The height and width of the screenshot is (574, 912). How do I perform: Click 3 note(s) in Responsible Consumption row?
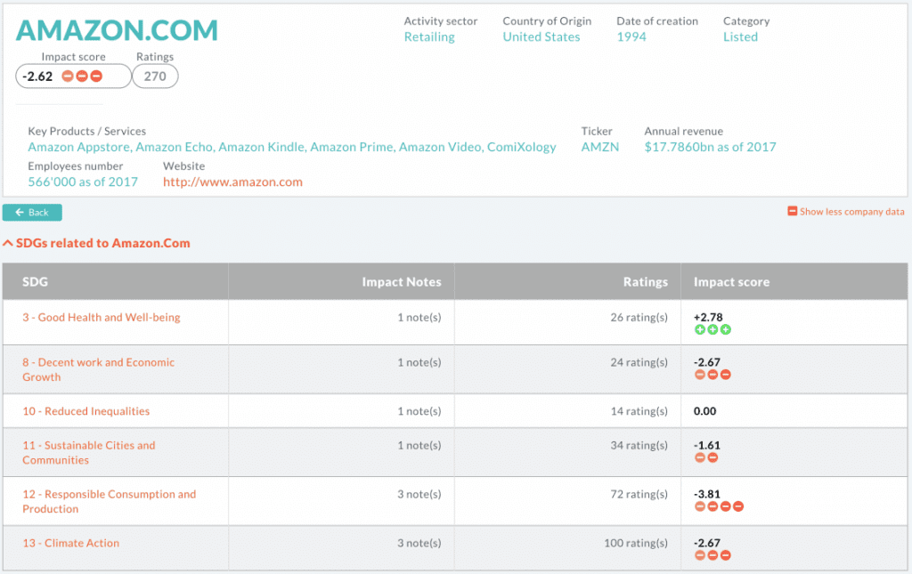419,494
